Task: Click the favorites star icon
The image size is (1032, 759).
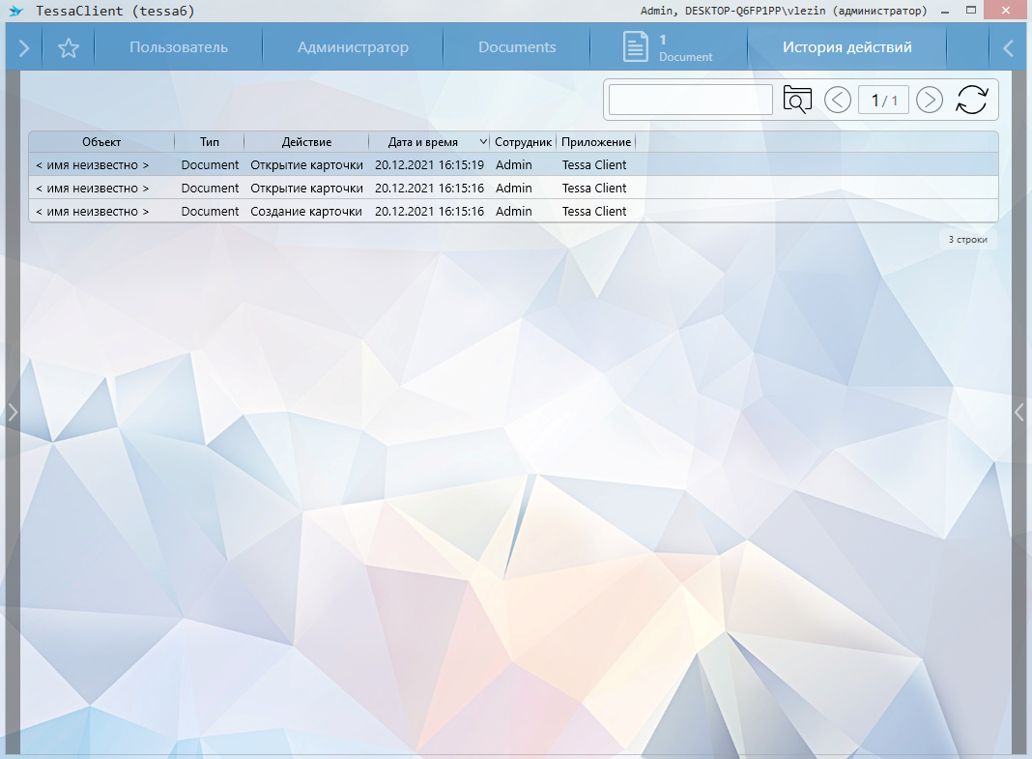Action: (68, 48)
